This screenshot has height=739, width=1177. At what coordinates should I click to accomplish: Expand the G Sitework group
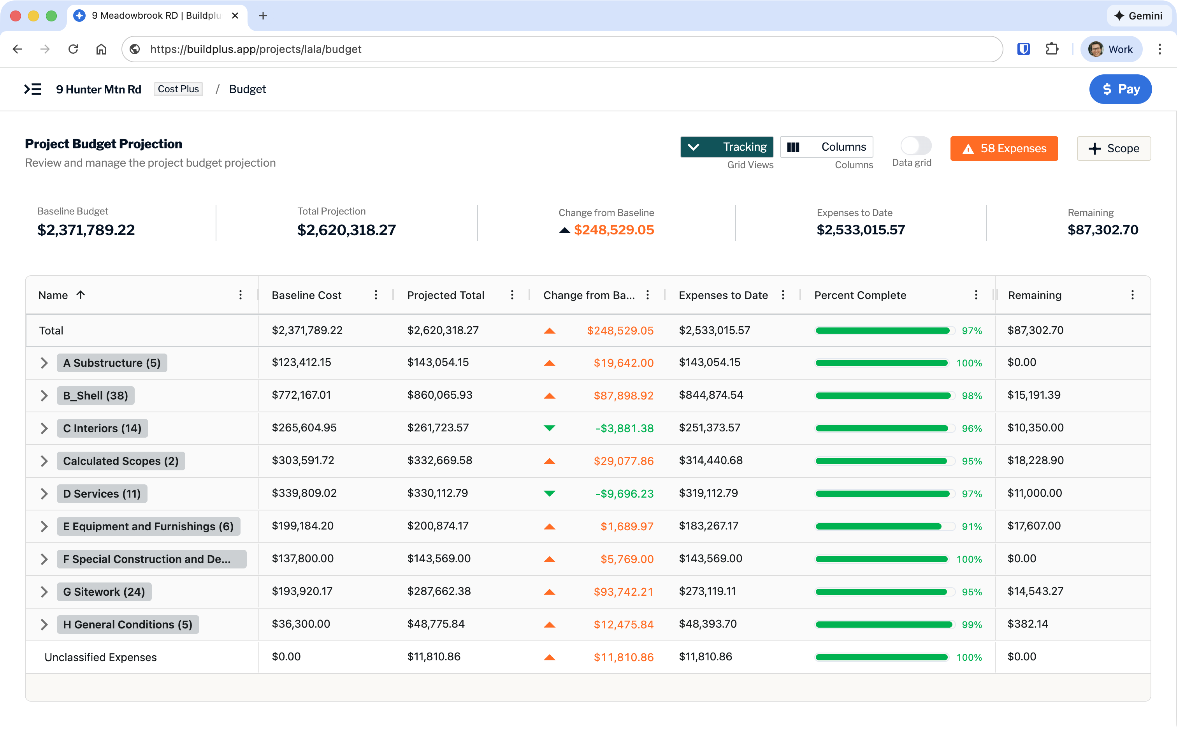pos(44,592)
